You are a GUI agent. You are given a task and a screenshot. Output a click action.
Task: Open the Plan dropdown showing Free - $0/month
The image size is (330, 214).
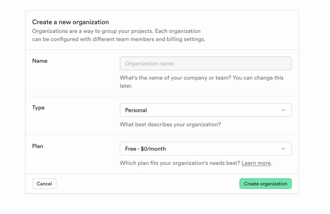[x=205, y=149]
